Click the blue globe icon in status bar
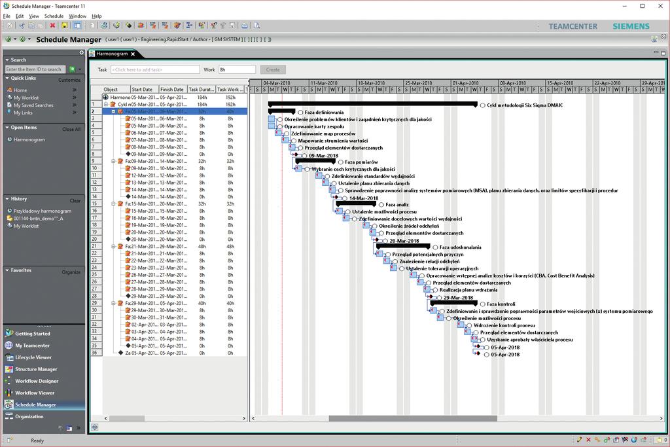The image size is (670, 447). coord(634,440)
